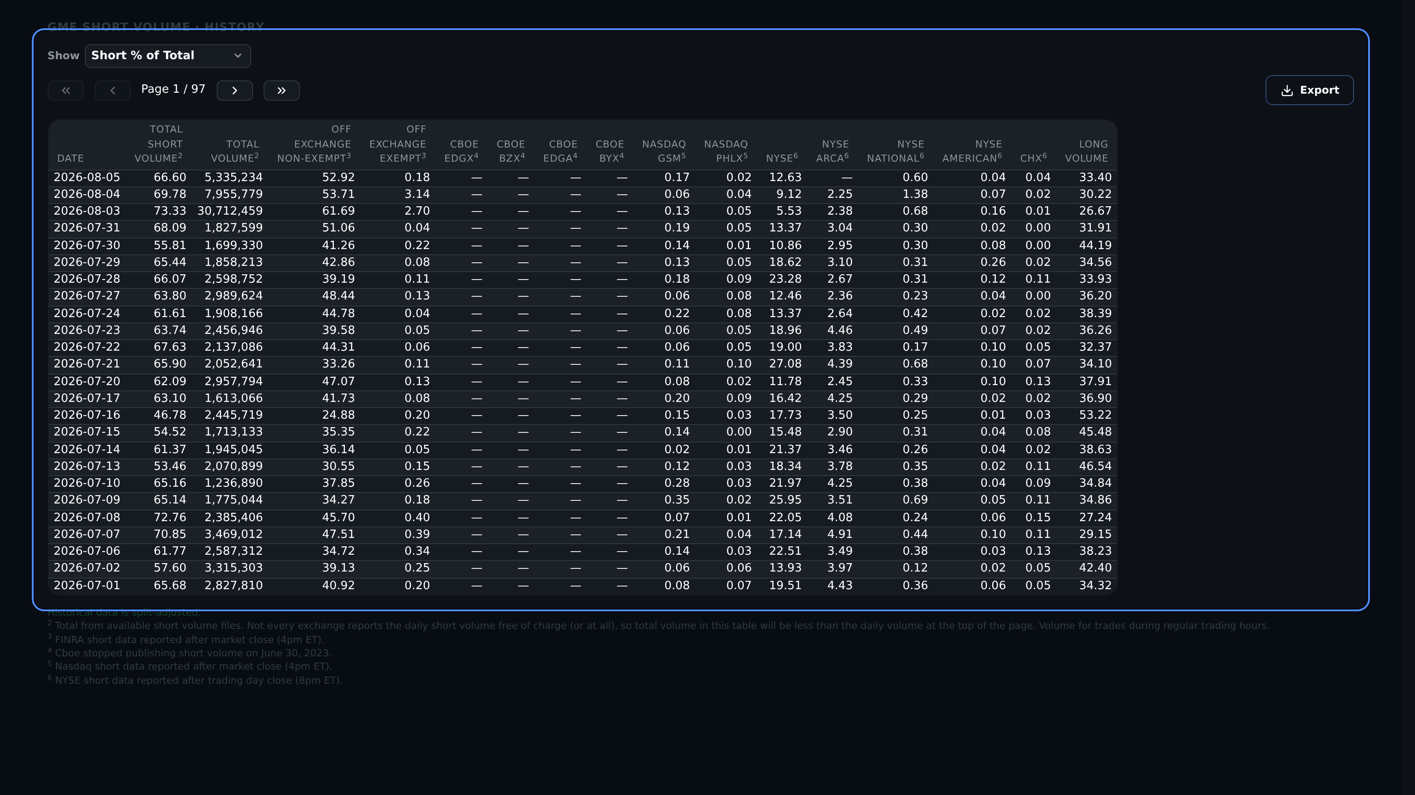Select the 2026-07-20 date cell
The height and width of the screenshot is (795, 1415).
[x=87, y=381]
